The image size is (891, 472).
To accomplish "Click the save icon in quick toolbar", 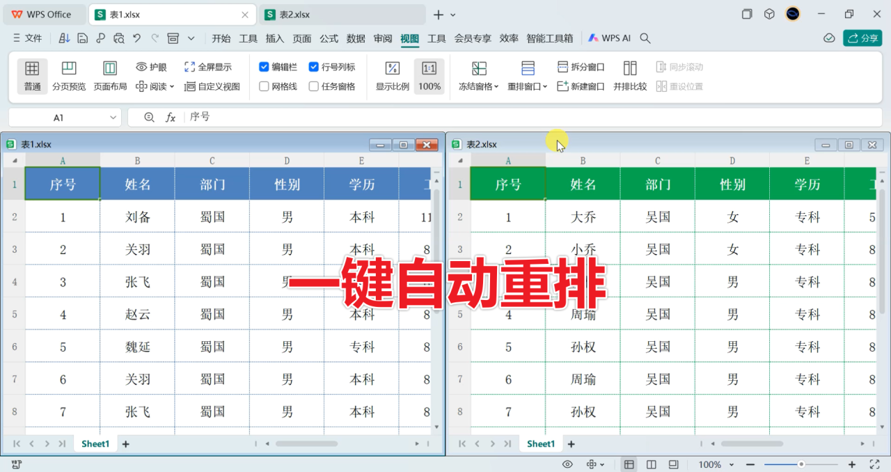I will [x=83, y=38].
